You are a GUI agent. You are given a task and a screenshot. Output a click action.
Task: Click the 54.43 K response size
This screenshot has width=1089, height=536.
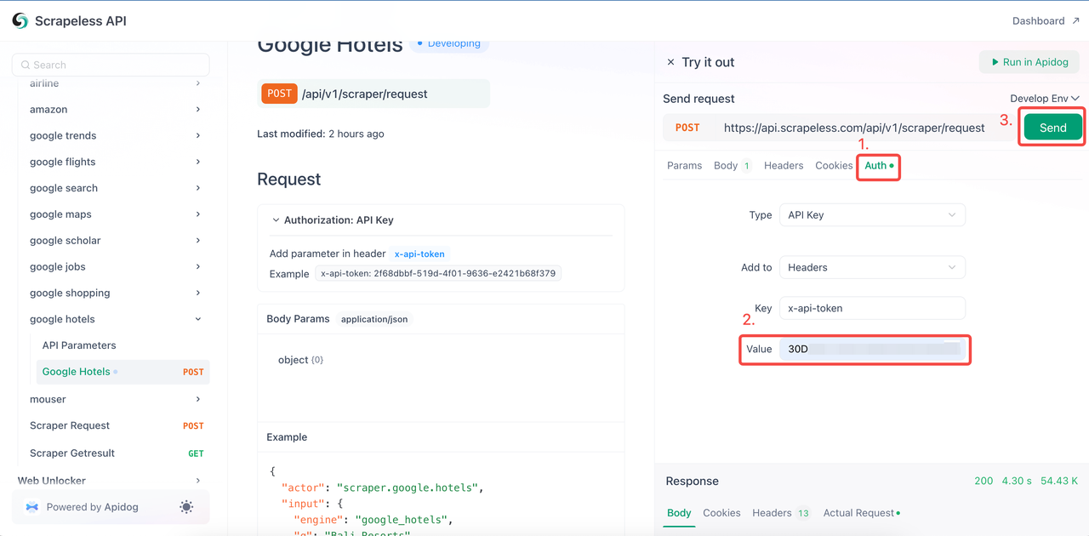(x=1058, y=482)
